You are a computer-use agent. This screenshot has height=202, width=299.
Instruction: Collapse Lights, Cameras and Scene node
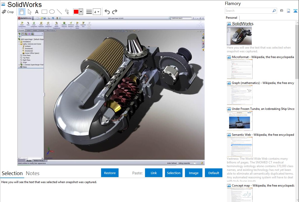(x=19, y=44)
